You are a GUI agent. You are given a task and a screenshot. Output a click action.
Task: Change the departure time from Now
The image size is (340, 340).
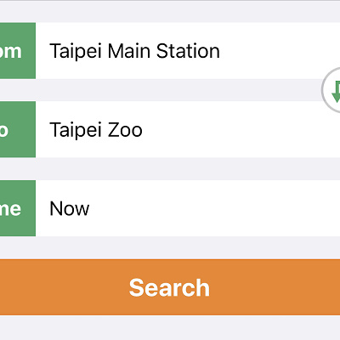pyautogui.click(x=188, y=208)
